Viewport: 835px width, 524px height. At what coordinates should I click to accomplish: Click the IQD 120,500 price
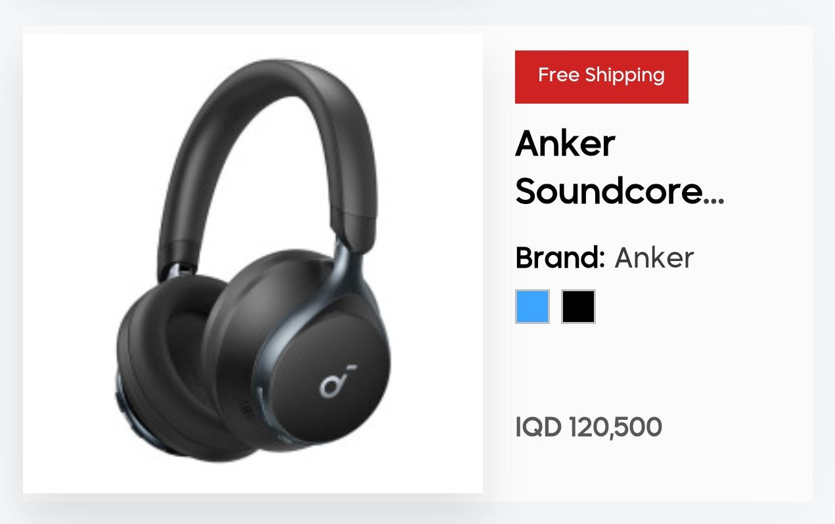[x=589, y=427]
